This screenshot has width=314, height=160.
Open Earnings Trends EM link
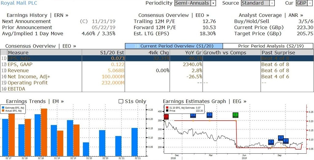point(35,101)
